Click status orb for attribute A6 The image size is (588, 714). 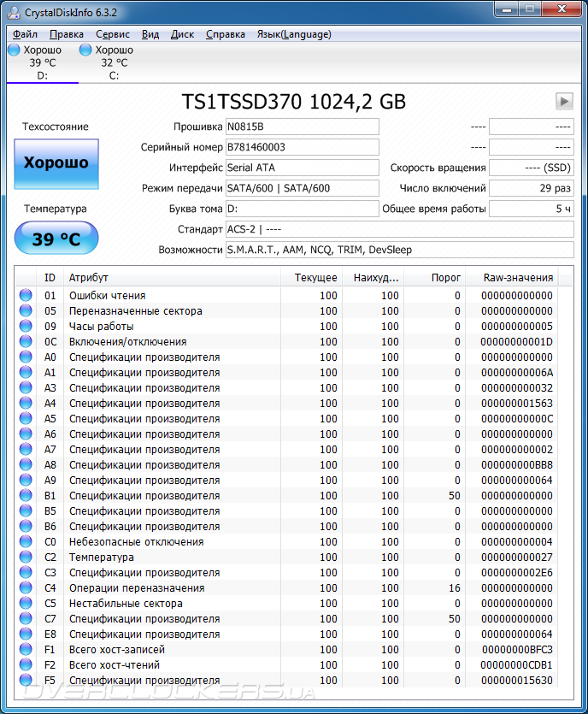[26, 434]
